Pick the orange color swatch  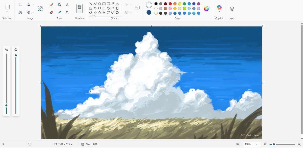pyautogui.click(x=175, y=4)
